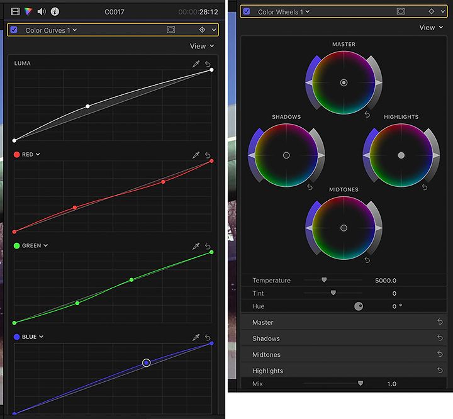
Task: Click the Mix value 1.0
Action: click(392, 384)
